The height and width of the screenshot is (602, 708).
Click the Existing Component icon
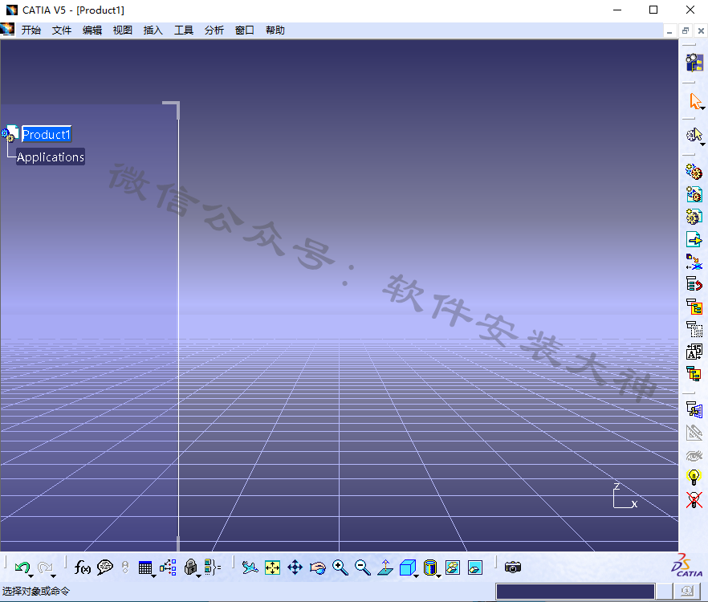click(694, 239)
